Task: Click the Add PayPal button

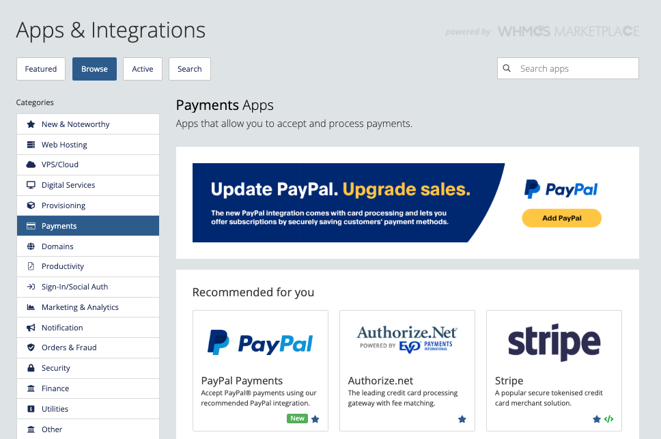Action: [561, 218]
